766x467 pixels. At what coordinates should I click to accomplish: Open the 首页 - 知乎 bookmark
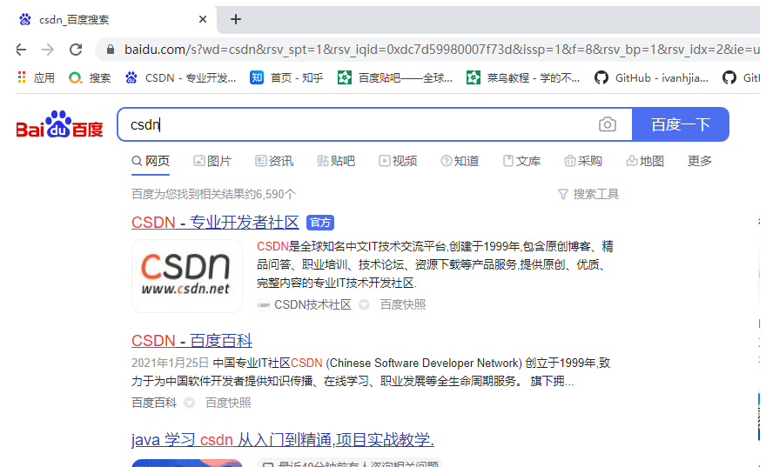(x=286, y=77)
